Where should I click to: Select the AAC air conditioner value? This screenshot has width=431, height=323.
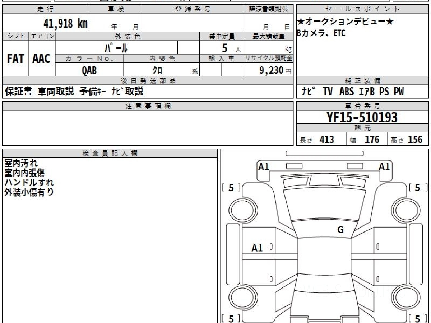(x=42, y=59)
